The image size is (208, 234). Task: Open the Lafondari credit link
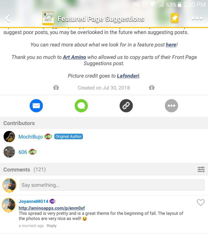point(128,76)
